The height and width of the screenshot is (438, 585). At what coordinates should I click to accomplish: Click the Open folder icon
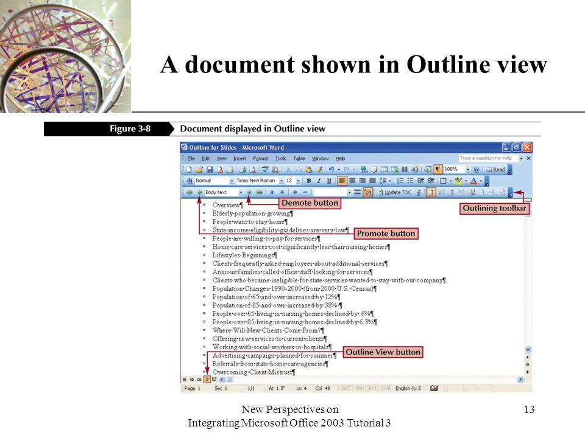199,170
